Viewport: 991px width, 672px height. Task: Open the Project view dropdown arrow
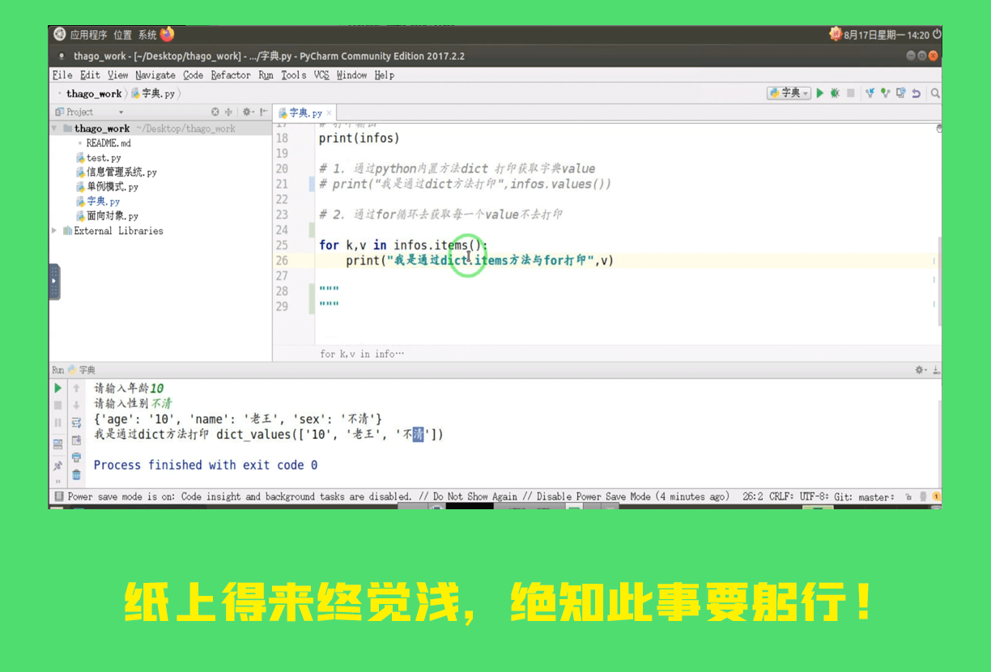(121, 113)
